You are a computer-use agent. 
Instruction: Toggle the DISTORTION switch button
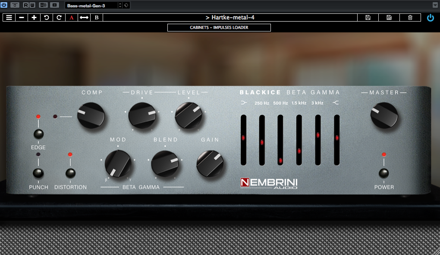tap(70, 173)
